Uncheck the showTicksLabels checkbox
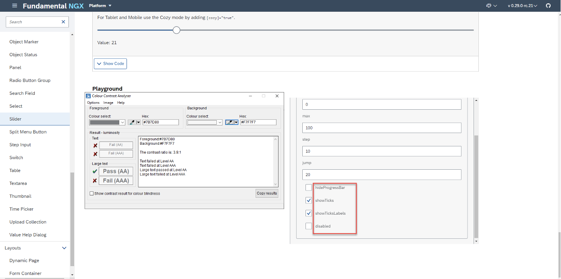561x279 pixels. pyautogui.click(x=309, y=213)
